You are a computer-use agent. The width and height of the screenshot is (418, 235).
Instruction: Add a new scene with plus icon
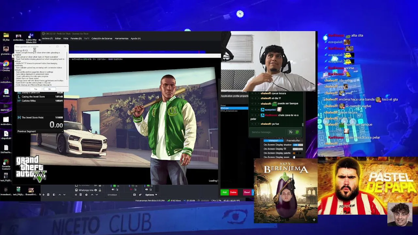point(43,195)
